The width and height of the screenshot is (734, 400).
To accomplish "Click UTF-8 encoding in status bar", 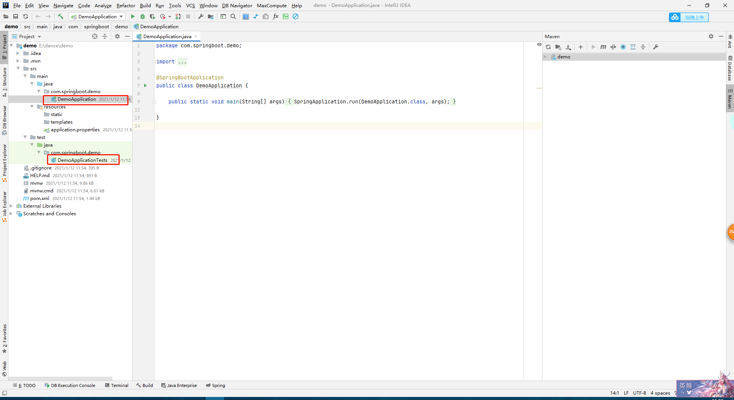I will pyautogui.click(x=639, y=393).
